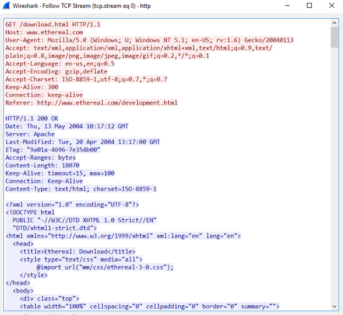Click the Host: www.ethereal.com line
This screenshot has height=315, width=343.
click(44, 32)
